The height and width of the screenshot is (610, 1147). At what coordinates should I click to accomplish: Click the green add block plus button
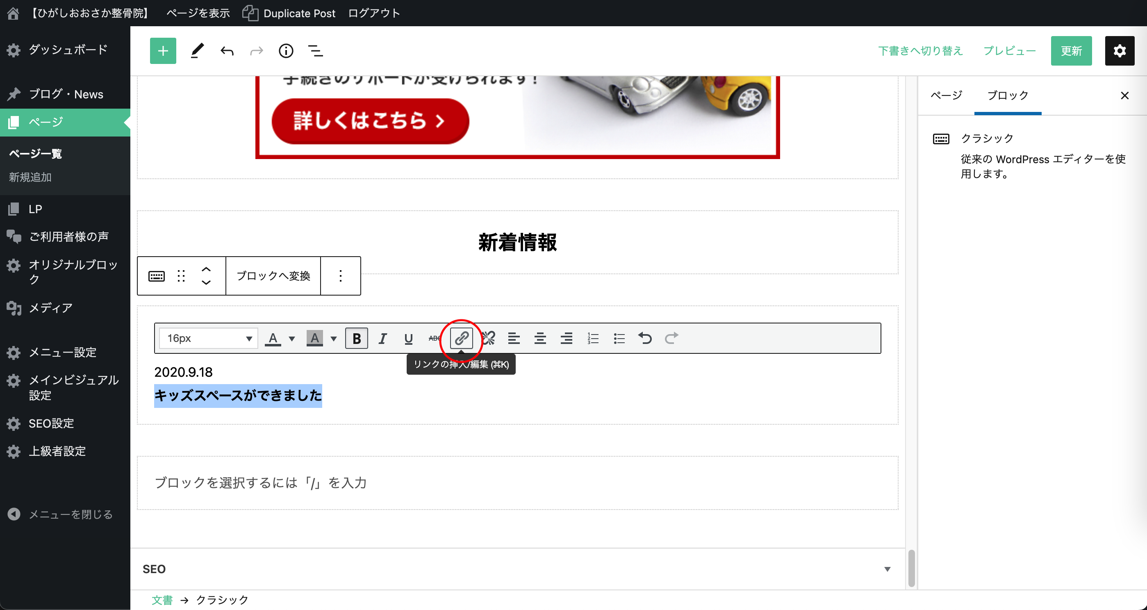pos(163,51)
